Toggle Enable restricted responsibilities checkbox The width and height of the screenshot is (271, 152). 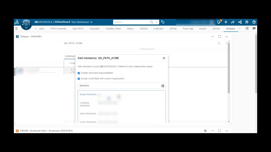79,73
